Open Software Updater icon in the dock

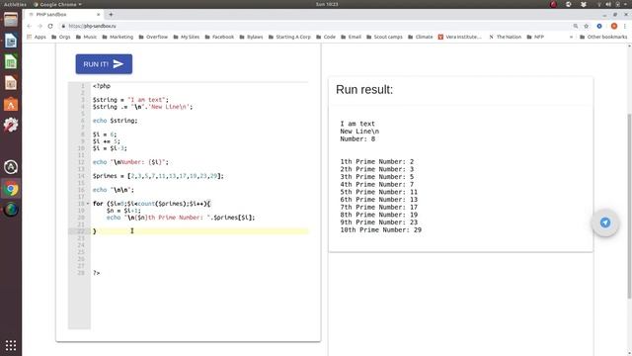(x=11, y=167)
